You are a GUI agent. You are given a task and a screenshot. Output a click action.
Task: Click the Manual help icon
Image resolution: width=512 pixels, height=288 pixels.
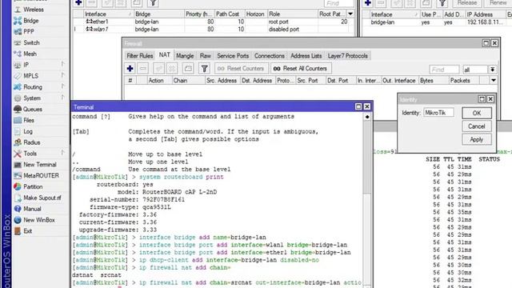coord(18,209)
